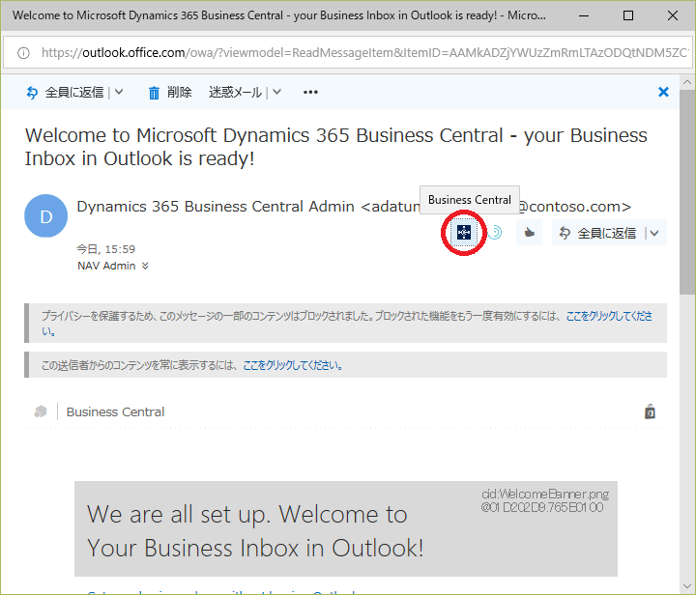Click the teal circular add-in icon
The height and width of the screenshot is (595, 696).
coord(495,233)
